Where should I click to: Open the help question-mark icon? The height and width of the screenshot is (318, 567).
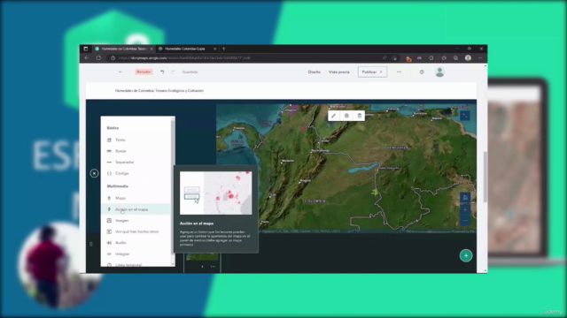tap(422, 72)
